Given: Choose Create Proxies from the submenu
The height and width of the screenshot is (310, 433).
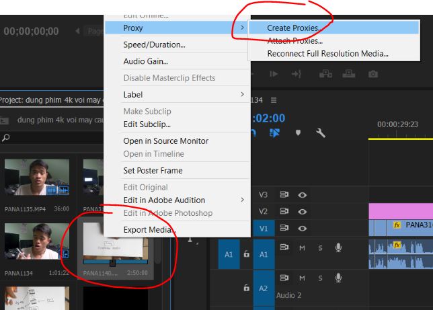Looking at the screenshot, I should coord(292,28).
